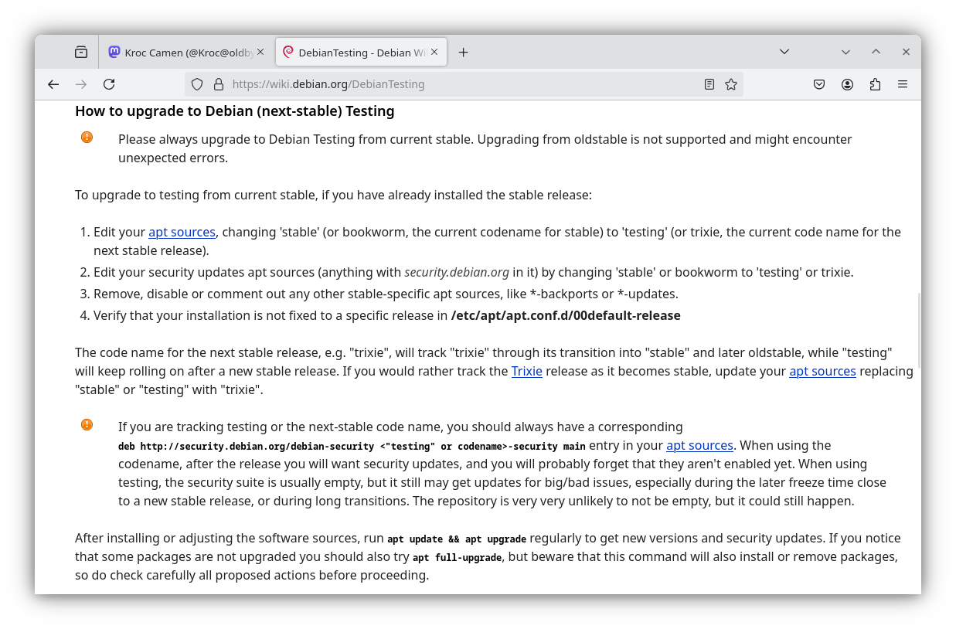The width and height of the screenshot is (956, 629).
Task: Click the upper orange warning icon
Action: point(87,137)
